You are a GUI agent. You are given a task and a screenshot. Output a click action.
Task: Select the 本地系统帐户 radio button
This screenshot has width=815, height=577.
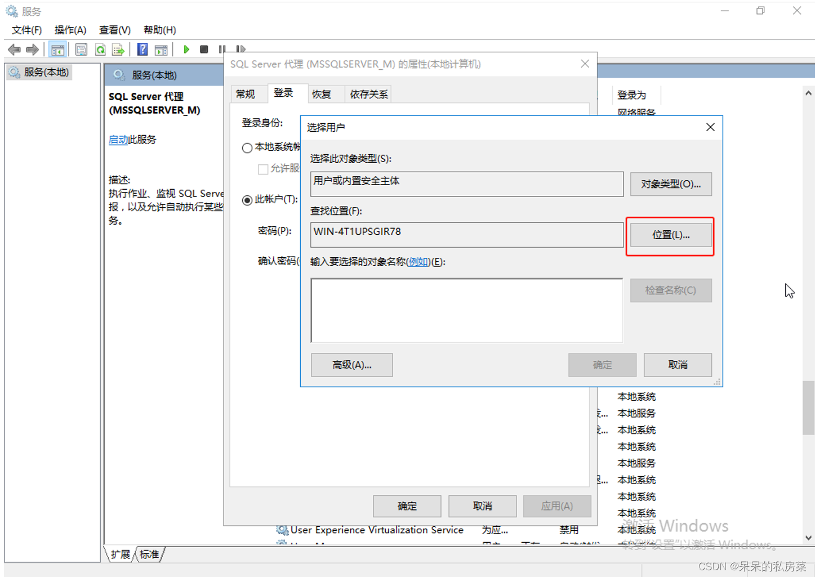(247, 147)
